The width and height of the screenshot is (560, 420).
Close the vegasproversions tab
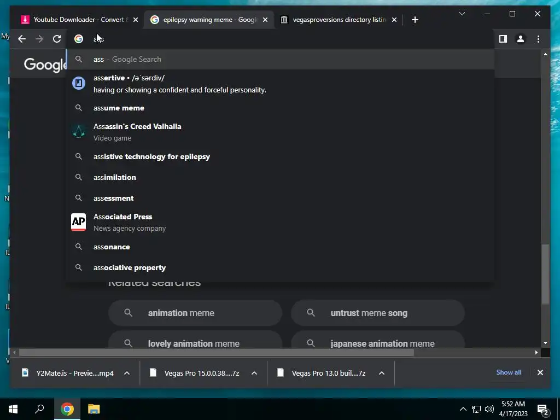tap(394, 20)
